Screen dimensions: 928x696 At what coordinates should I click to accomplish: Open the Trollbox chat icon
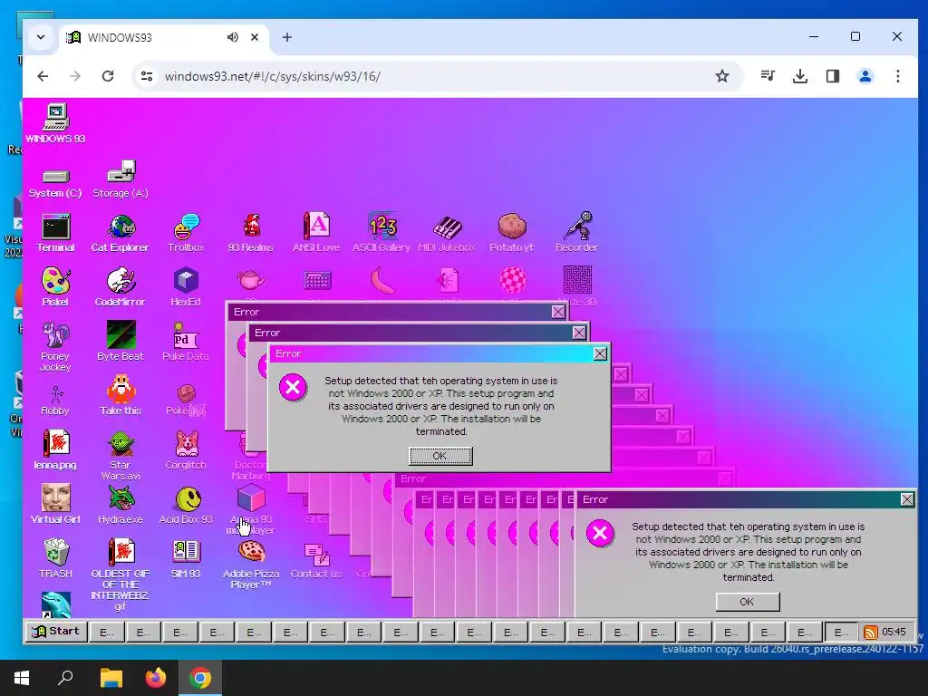[x=186, y=233]
